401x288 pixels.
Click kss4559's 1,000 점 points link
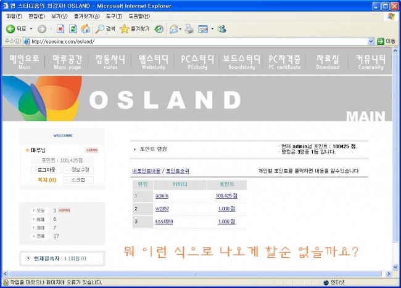pyautogui.click(x=226, y=222)
